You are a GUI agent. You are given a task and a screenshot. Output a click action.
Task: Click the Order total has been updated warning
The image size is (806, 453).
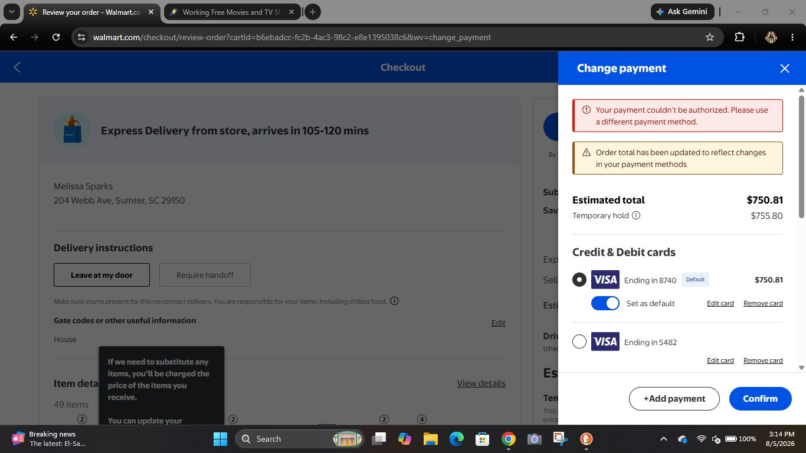677,158
